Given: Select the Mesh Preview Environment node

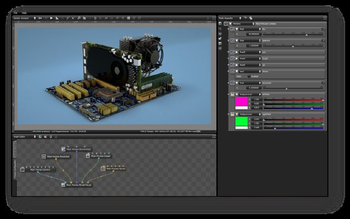Looking at the screenshot, I should [x=76, y=149].
